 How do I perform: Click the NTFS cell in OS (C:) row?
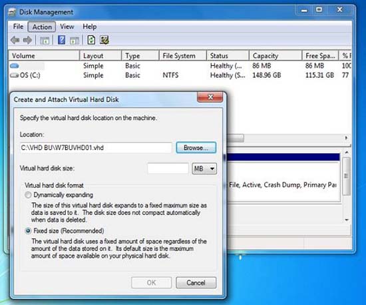pyautogui.click(x=170, y=75)
